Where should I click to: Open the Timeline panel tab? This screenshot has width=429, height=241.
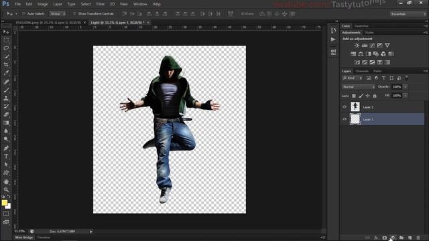[x=44, y=238]
